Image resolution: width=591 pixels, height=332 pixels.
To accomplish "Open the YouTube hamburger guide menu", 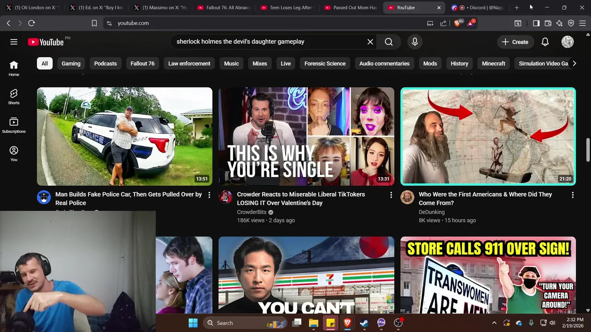I will (14, 42).
